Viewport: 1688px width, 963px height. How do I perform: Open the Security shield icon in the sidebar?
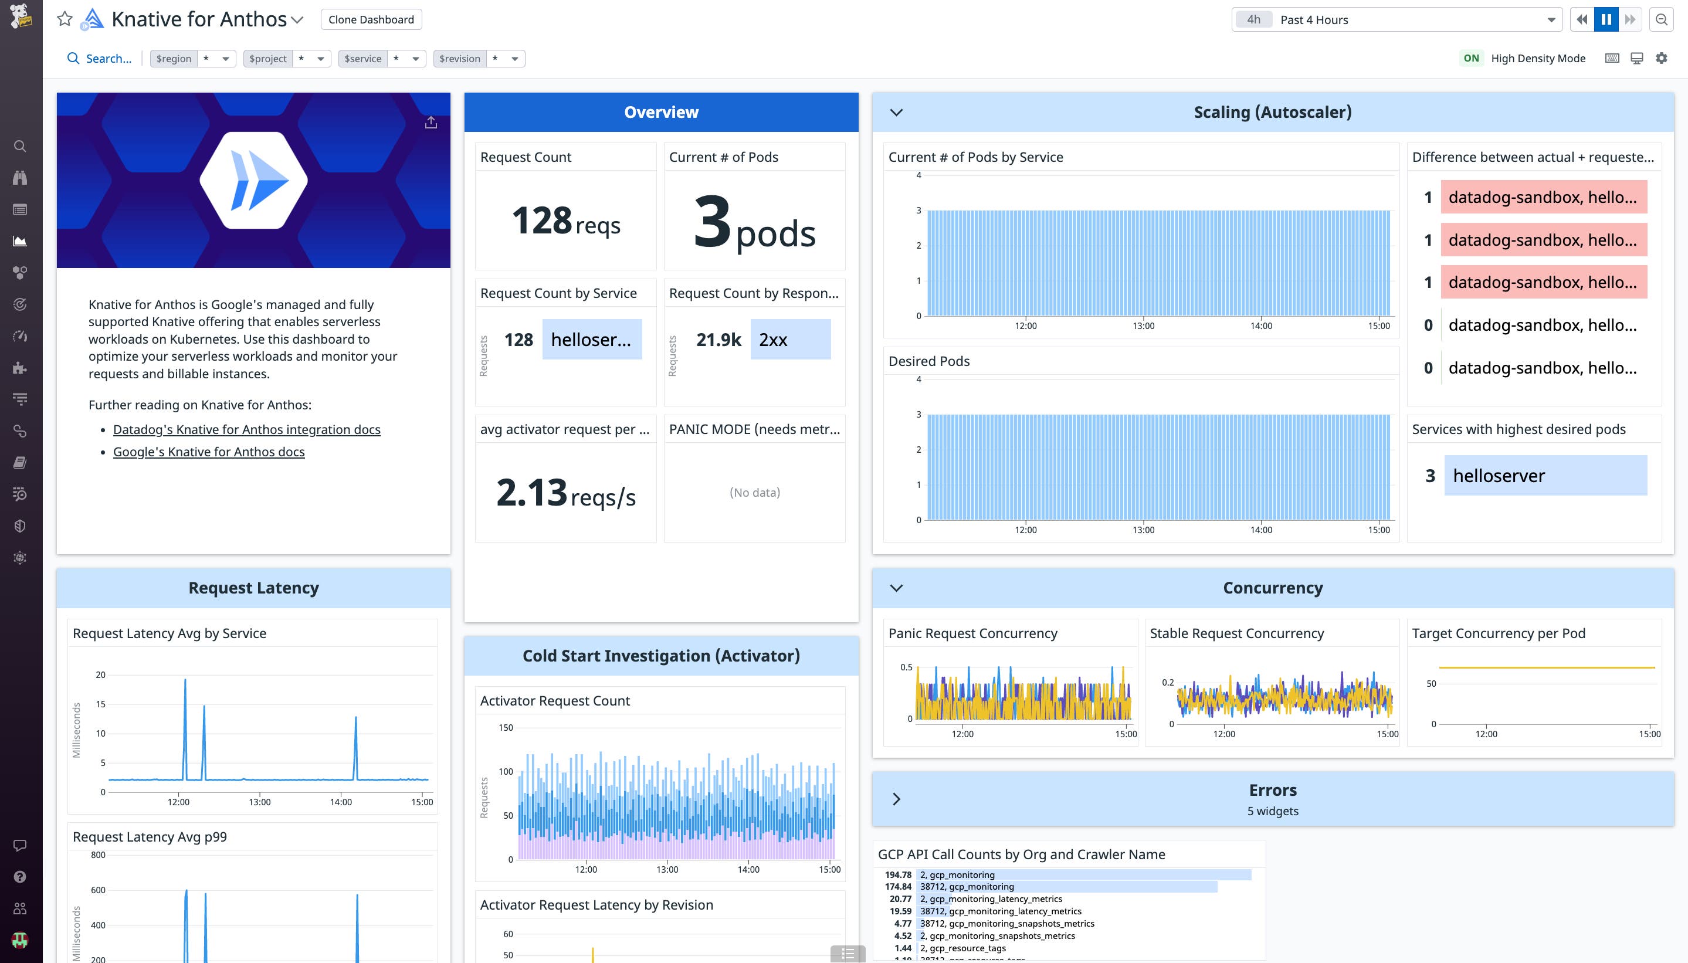point(20,526)
